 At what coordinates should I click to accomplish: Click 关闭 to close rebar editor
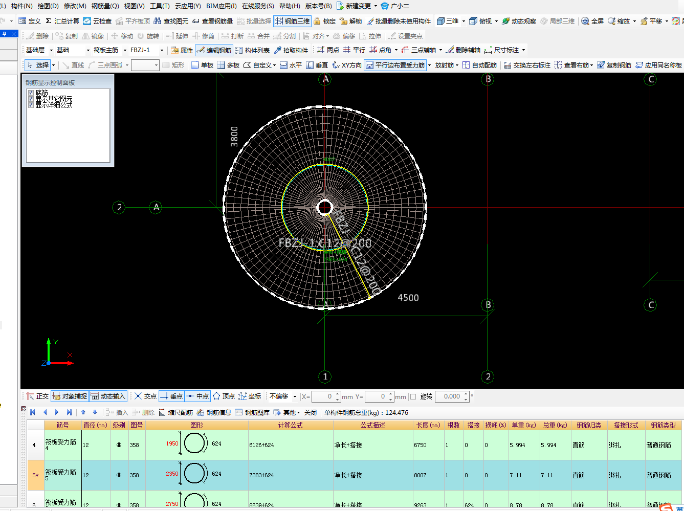coord(311,412)
